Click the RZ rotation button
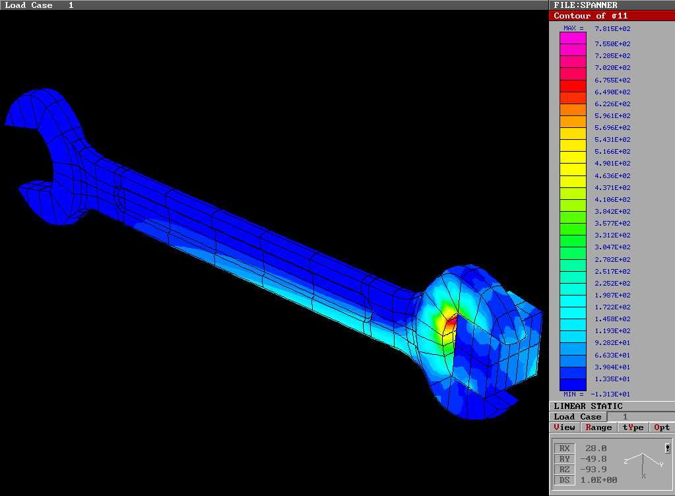 [564, 470]
